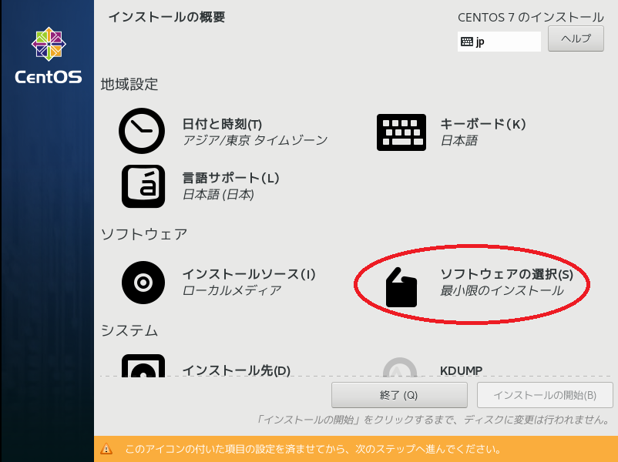Open the KDUMP label
Screen dimensions: 618x462
461,370
